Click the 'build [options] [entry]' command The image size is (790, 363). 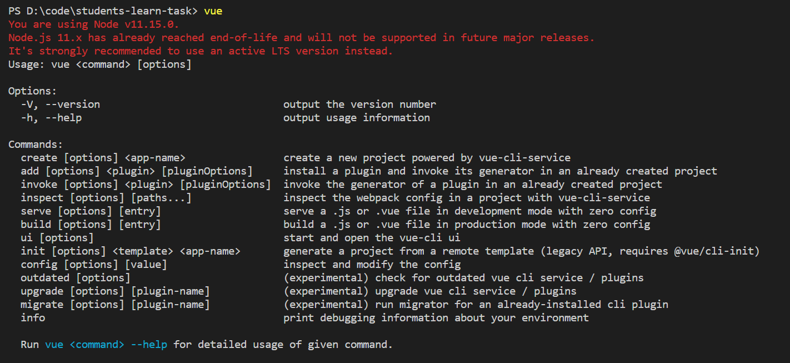pyautogui.click(x=91, y=225)
